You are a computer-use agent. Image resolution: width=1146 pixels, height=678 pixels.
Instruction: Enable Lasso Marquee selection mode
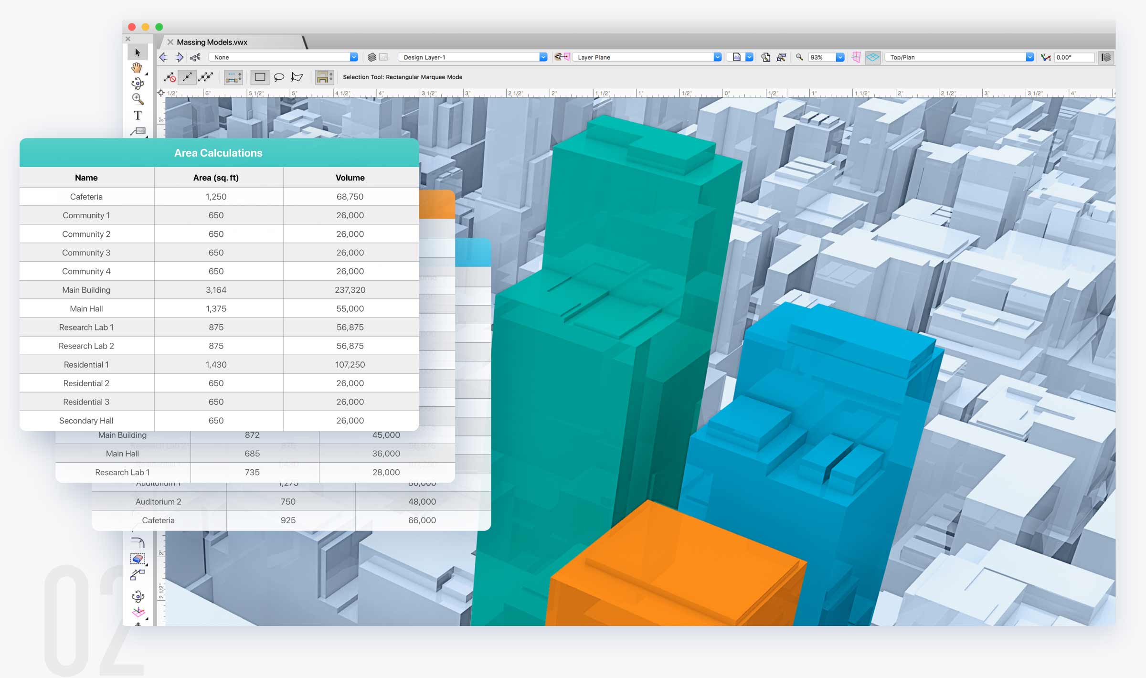pyautogui.click(x=279, y=77)
